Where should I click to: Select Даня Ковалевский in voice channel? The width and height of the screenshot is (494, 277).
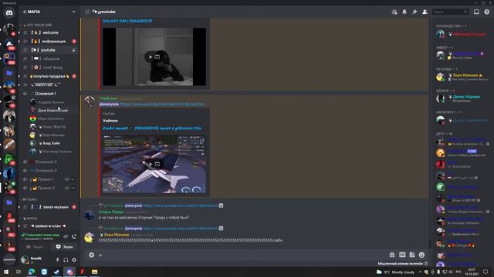[x=52, y=110]
